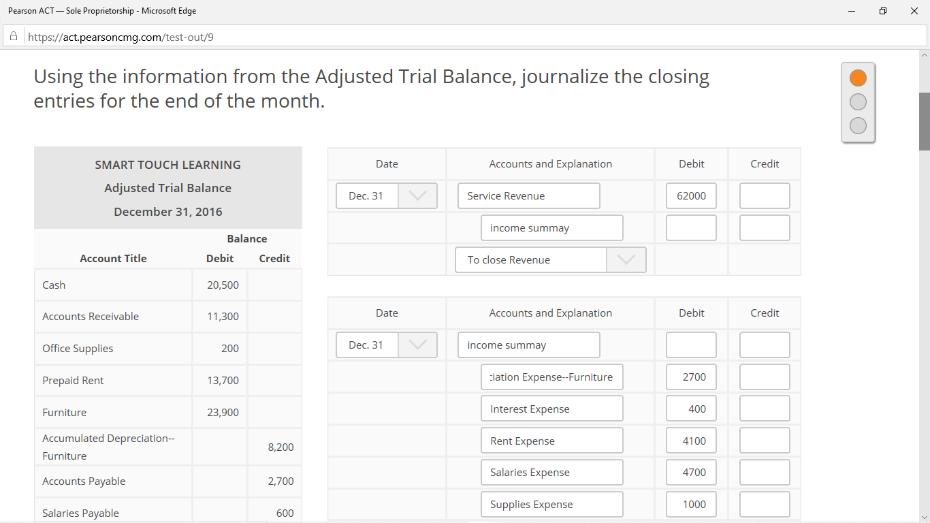This screenshot has height=523, width=930.
Task: Click the Supplies Expense account field
Action: 551,504
